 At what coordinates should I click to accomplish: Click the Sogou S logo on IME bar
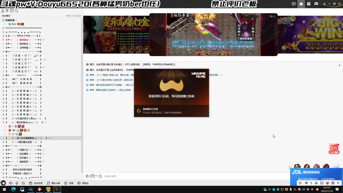click(300, 183)
